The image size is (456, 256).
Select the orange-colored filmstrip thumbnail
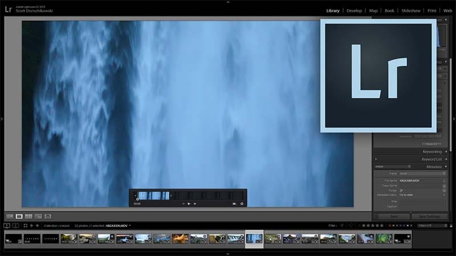[x=180, y=239]
